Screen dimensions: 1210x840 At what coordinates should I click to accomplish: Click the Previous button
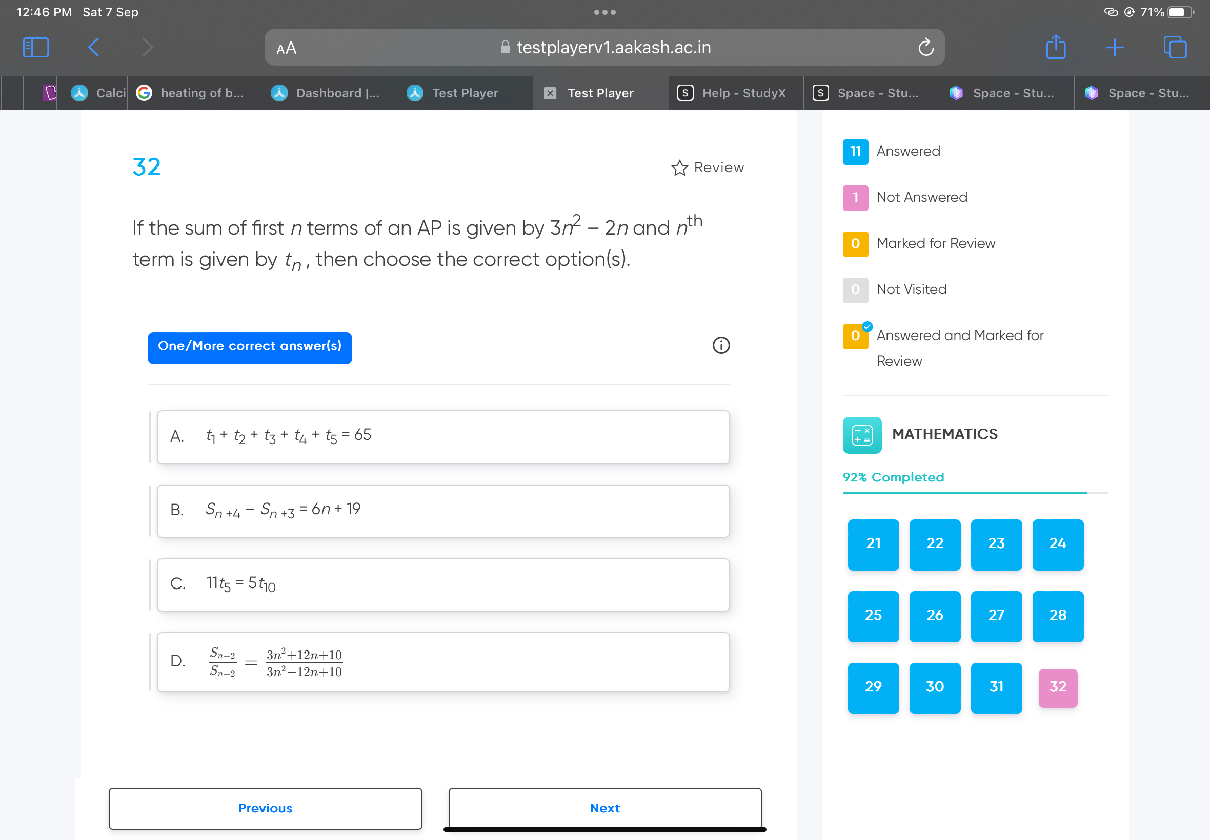pyautogui.click(x=265, y=808)
